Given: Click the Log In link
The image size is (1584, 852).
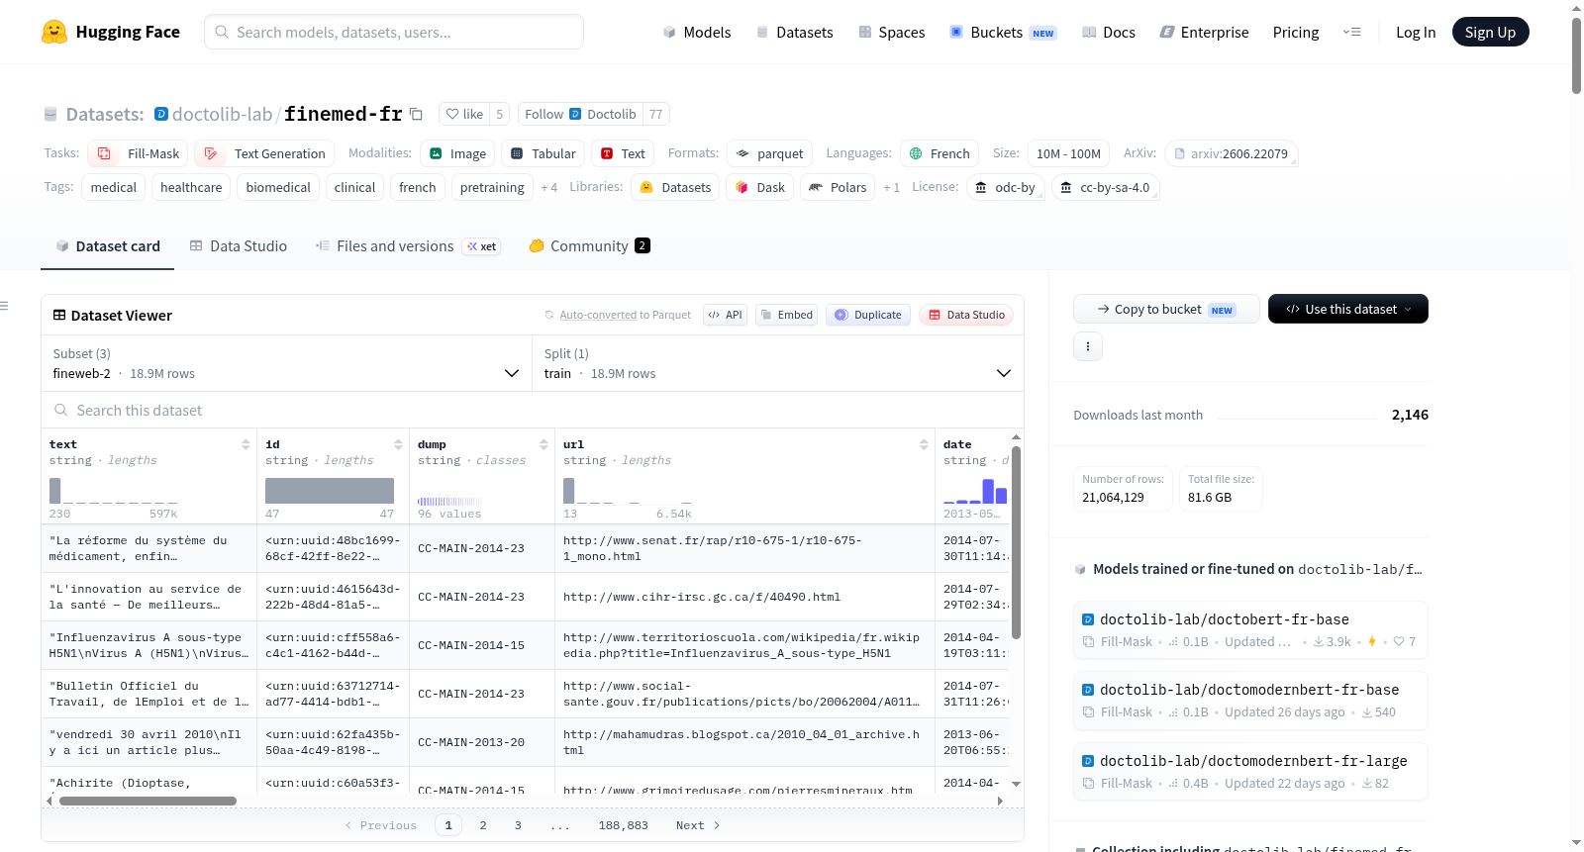Looking at the screenshot, I should coord(1416,32).
